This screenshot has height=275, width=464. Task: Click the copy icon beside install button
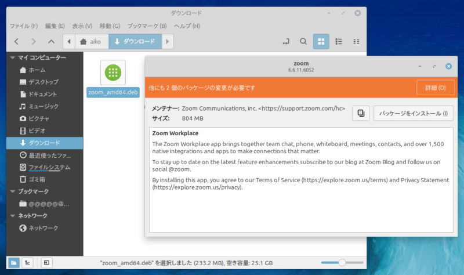tap(361, 114)
